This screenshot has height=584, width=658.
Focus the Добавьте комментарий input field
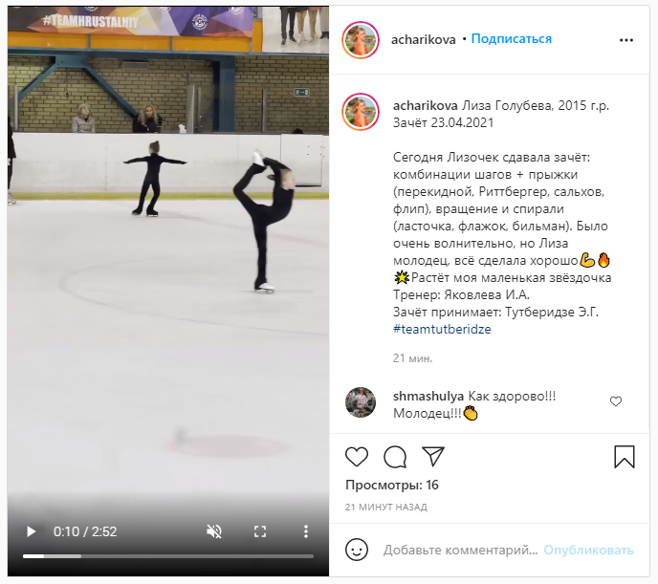pyautogui.click(x=460, y=550)
